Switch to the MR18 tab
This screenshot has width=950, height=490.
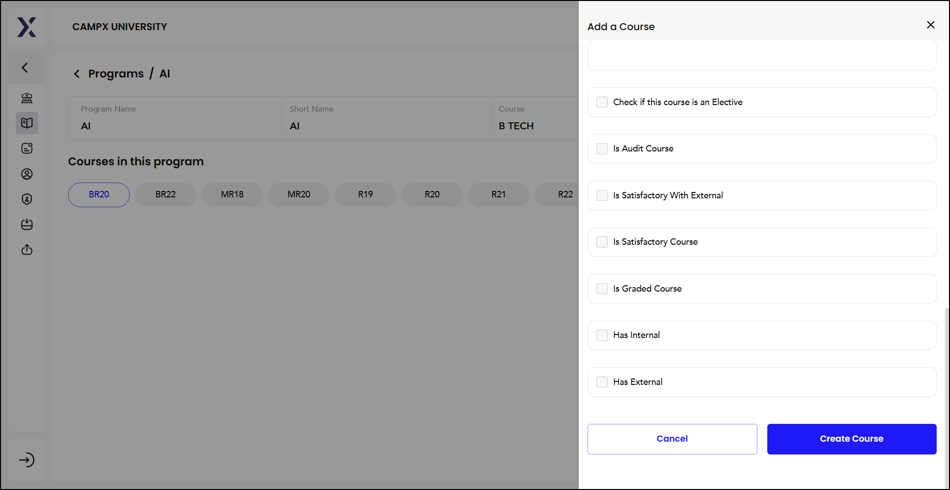click(x=232, y=194)
